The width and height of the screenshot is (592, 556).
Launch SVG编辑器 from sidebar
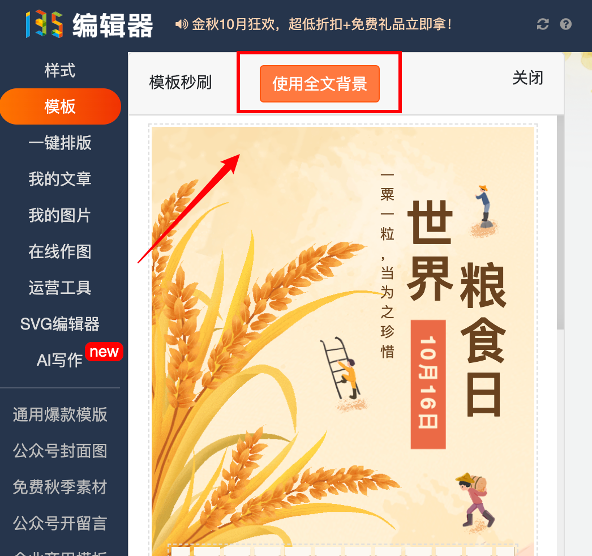pyautogui.click(x=60, y=324)
